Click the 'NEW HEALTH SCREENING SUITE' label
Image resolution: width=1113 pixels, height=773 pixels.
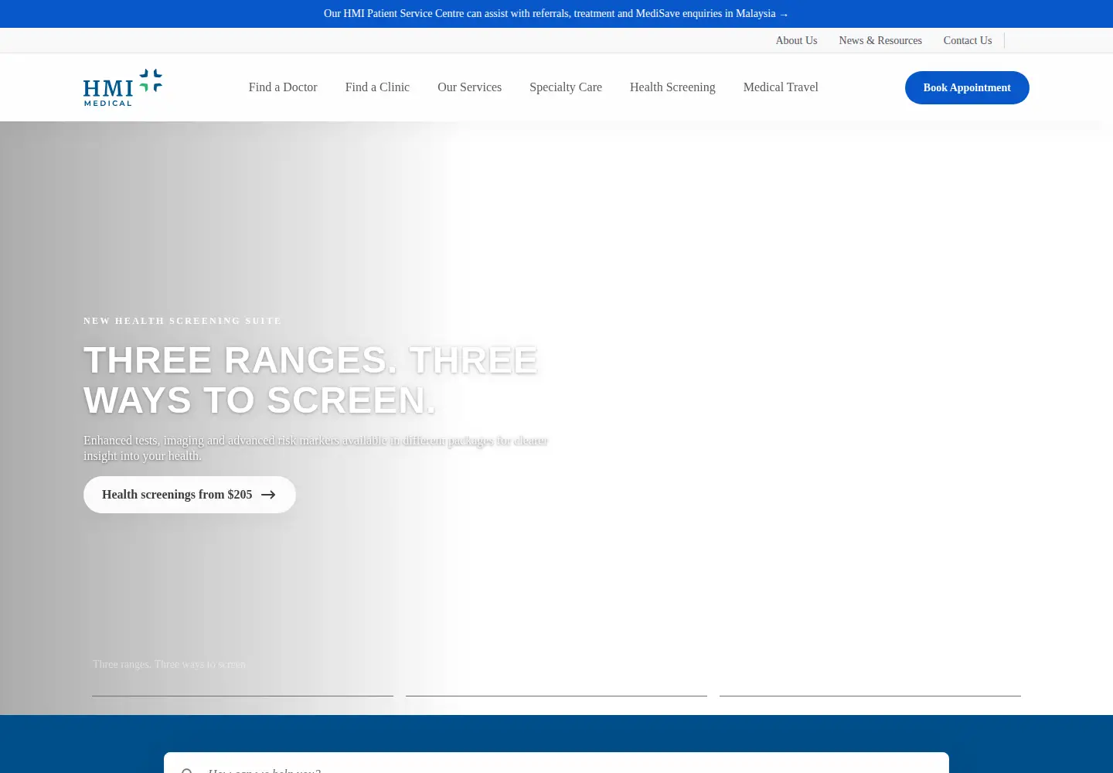[x=182, y=321]
